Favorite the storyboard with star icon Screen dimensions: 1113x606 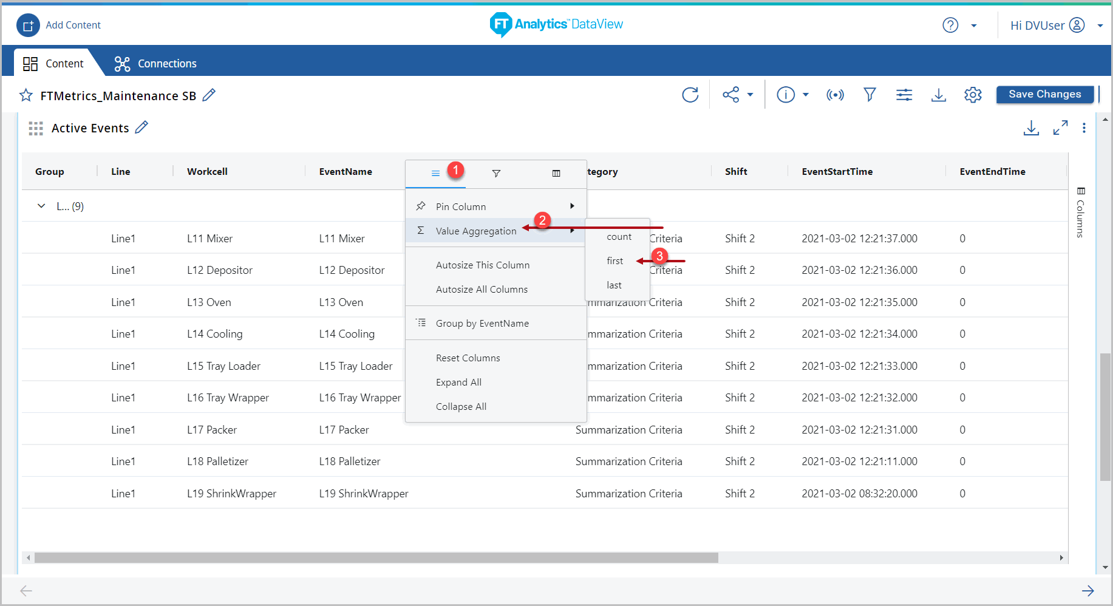point(26,95)
